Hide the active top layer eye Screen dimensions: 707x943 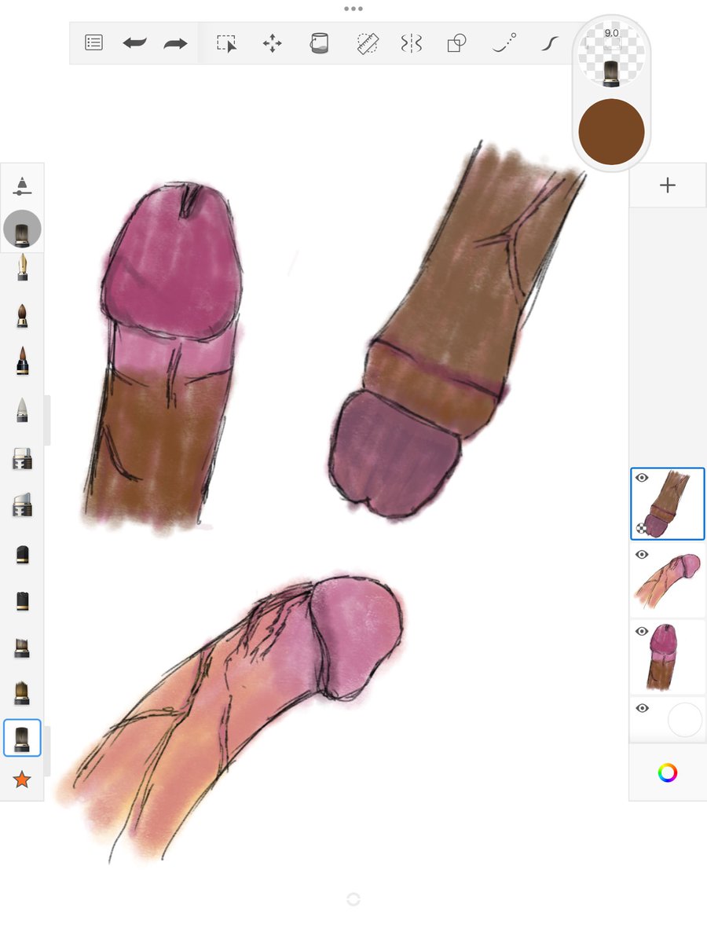(x=642, y=478)
